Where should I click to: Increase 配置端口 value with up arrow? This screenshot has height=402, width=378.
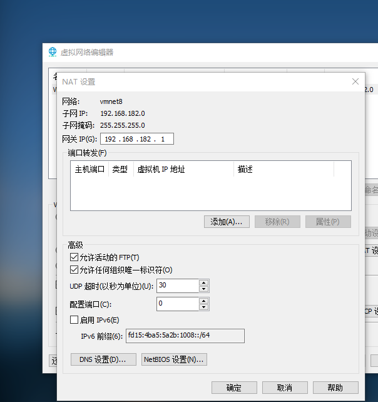click(204, 301)
